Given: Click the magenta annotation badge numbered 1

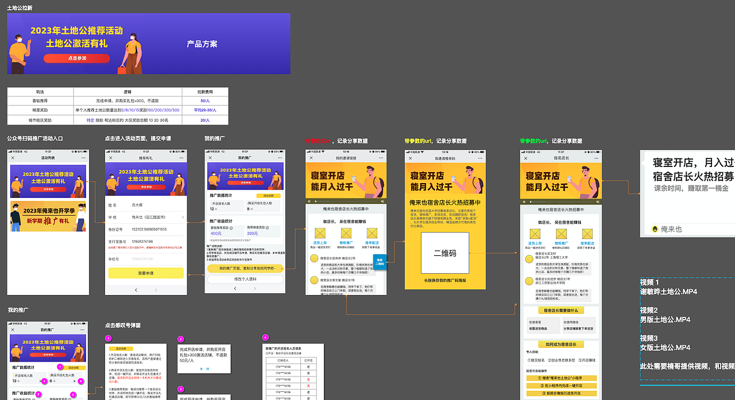Looking at the screenshot, I should point(59,367).
